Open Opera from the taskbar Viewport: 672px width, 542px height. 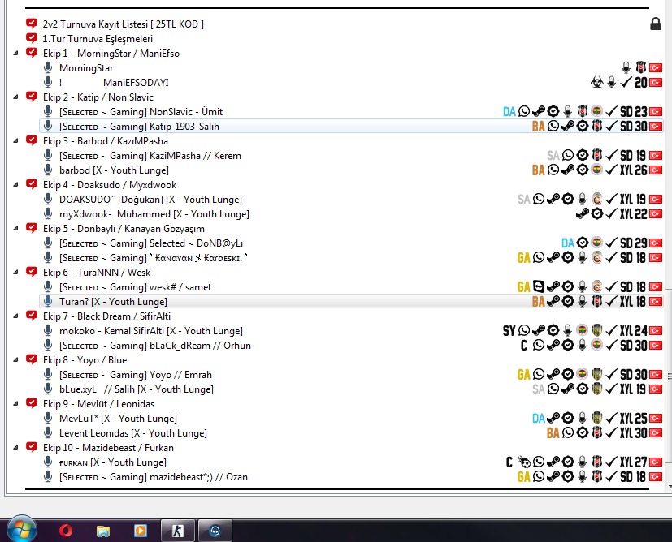click(66, 531)
